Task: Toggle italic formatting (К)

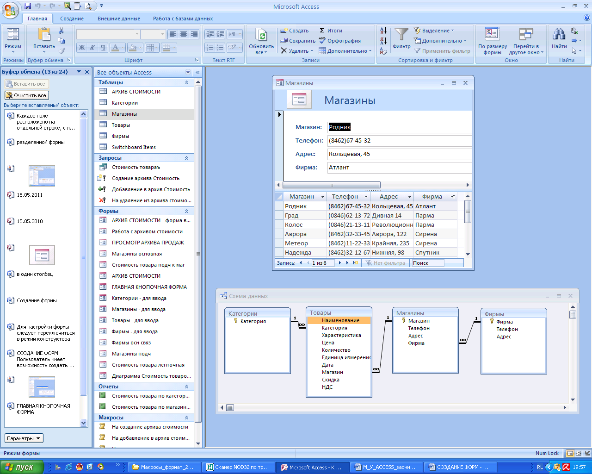Action: tap(92, 47)
